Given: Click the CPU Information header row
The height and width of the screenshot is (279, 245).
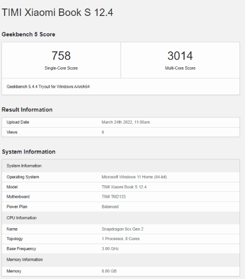Looking at the screenshot, I should pos(121,218).
